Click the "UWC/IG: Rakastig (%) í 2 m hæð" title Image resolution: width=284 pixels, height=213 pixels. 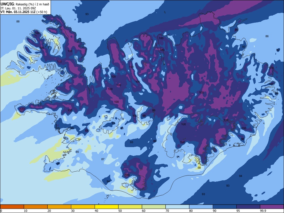point(25,4)
